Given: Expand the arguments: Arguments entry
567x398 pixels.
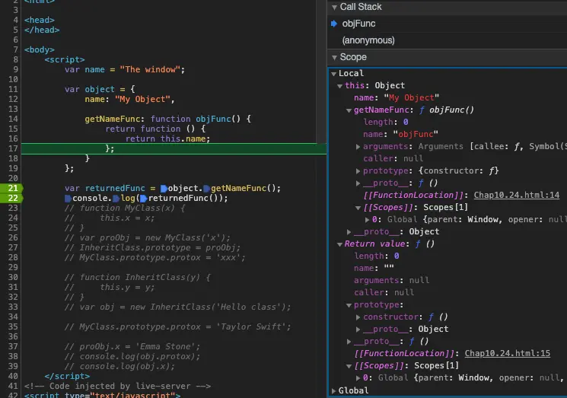Looking at the screenshot, I should click(358, 147).
